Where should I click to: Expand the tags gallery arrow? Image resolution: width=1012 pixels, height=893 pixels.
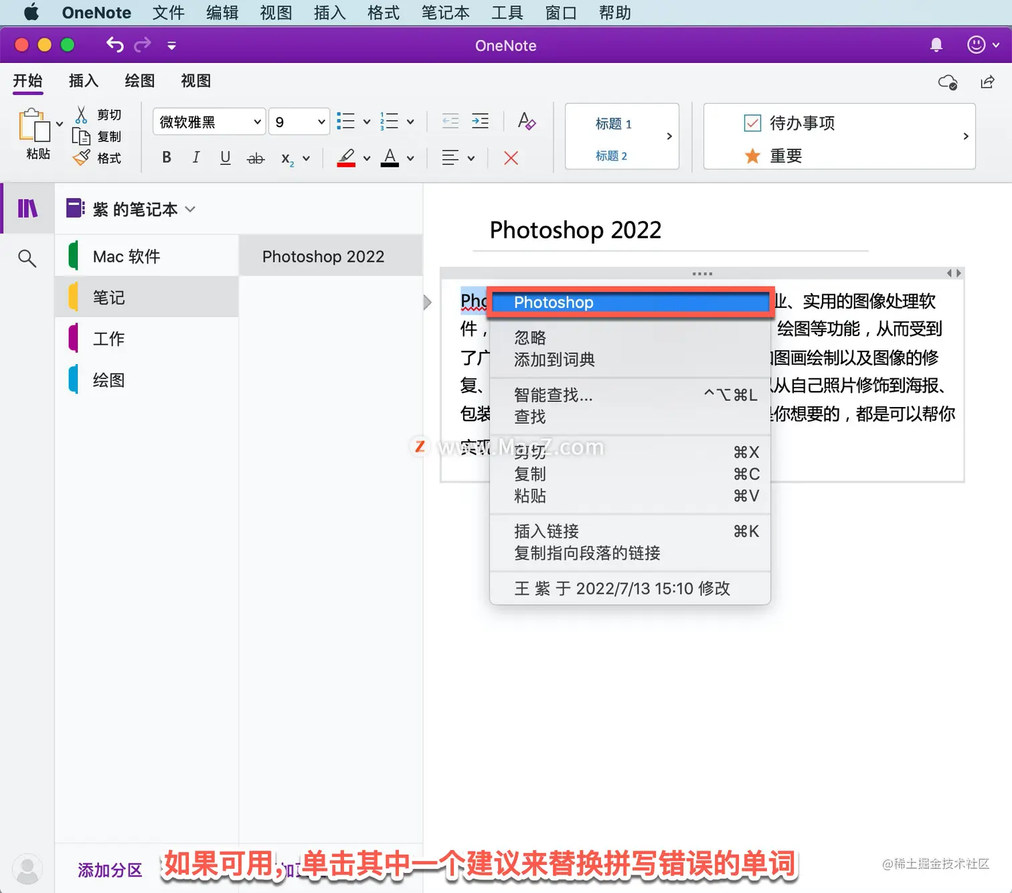click(x=965, y=136)
